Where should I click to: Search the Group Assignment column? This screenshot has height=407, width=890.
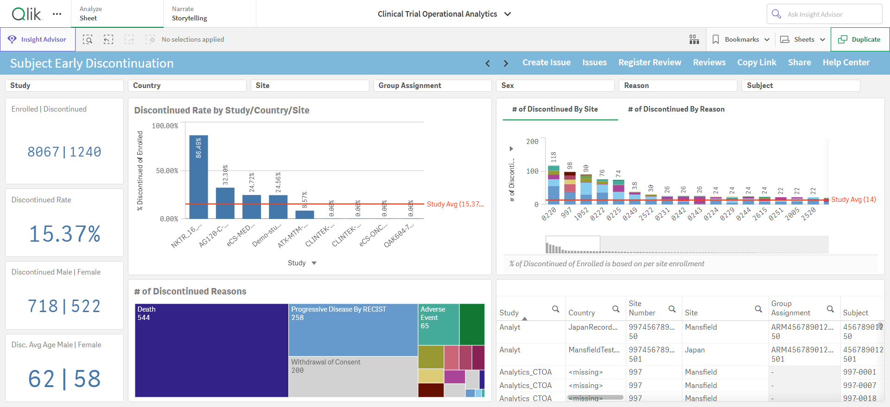(830, 309)
